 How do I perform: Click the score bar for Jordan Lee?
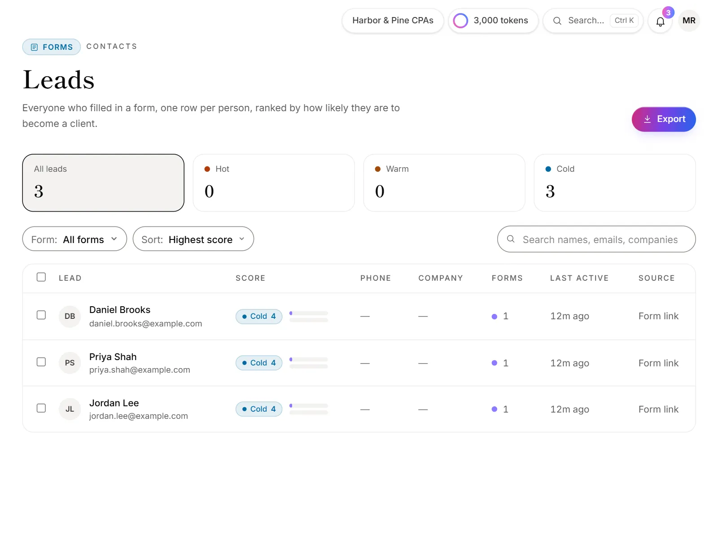tap(309, 409)
